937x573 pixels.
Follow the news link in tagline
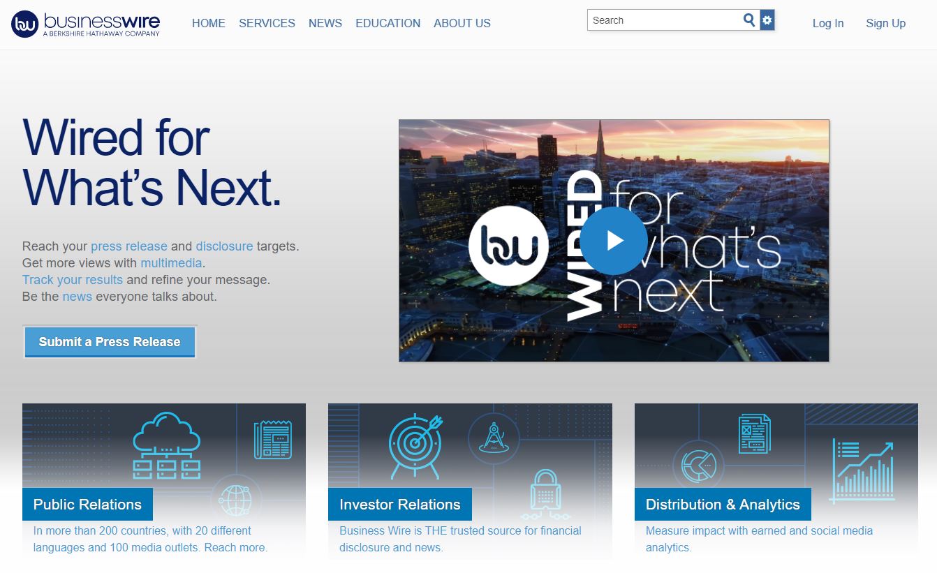tap(77, 297)
